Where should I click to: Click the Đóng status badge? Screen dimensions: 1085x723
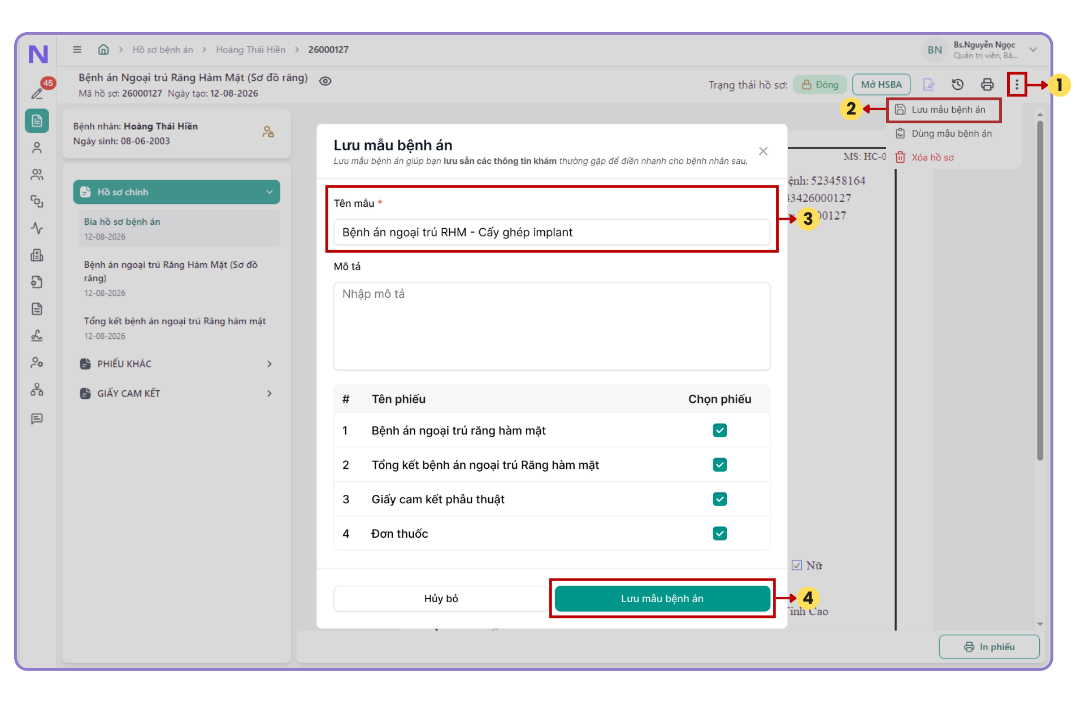820,85
